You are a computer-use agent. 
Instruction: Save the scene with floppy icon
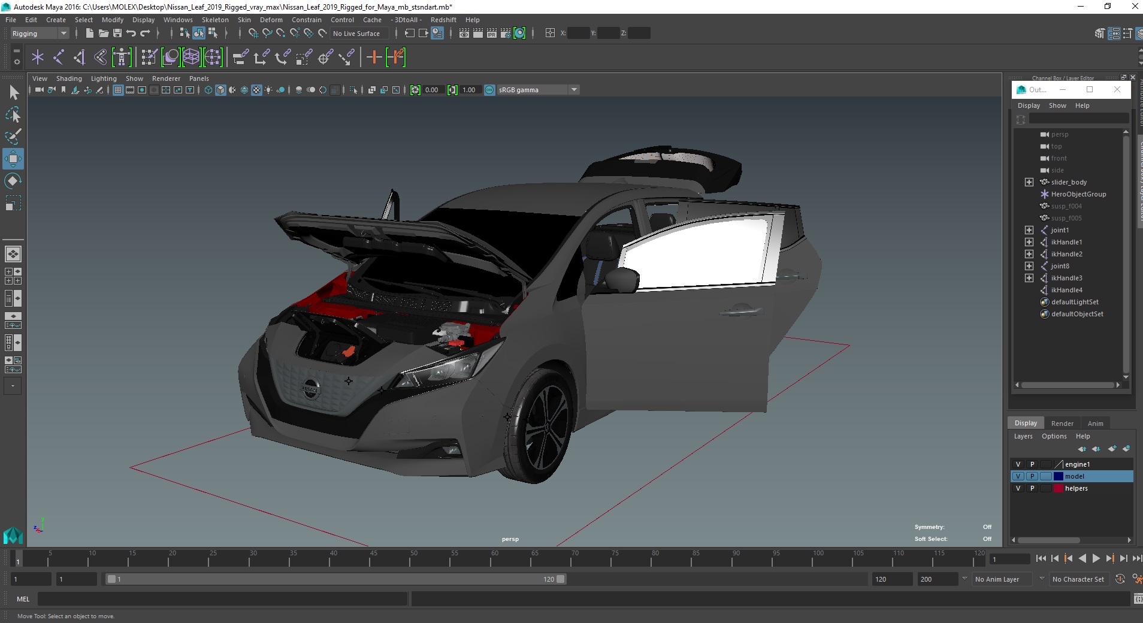pyautogui.click(x=117, y=34)
